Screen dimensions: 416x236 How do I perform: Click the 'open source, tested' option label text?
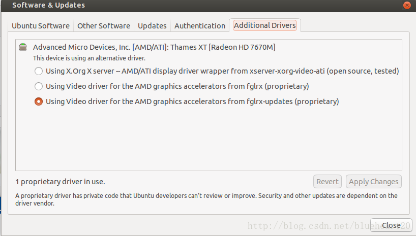(x=363, y=71)
